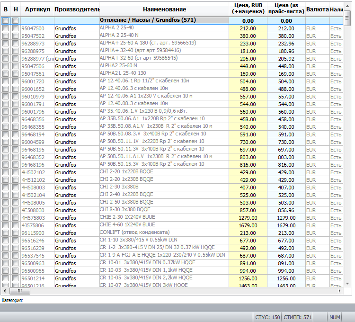
Task: Click the vertical scrollbar thumb
Action: click(347, 18)
